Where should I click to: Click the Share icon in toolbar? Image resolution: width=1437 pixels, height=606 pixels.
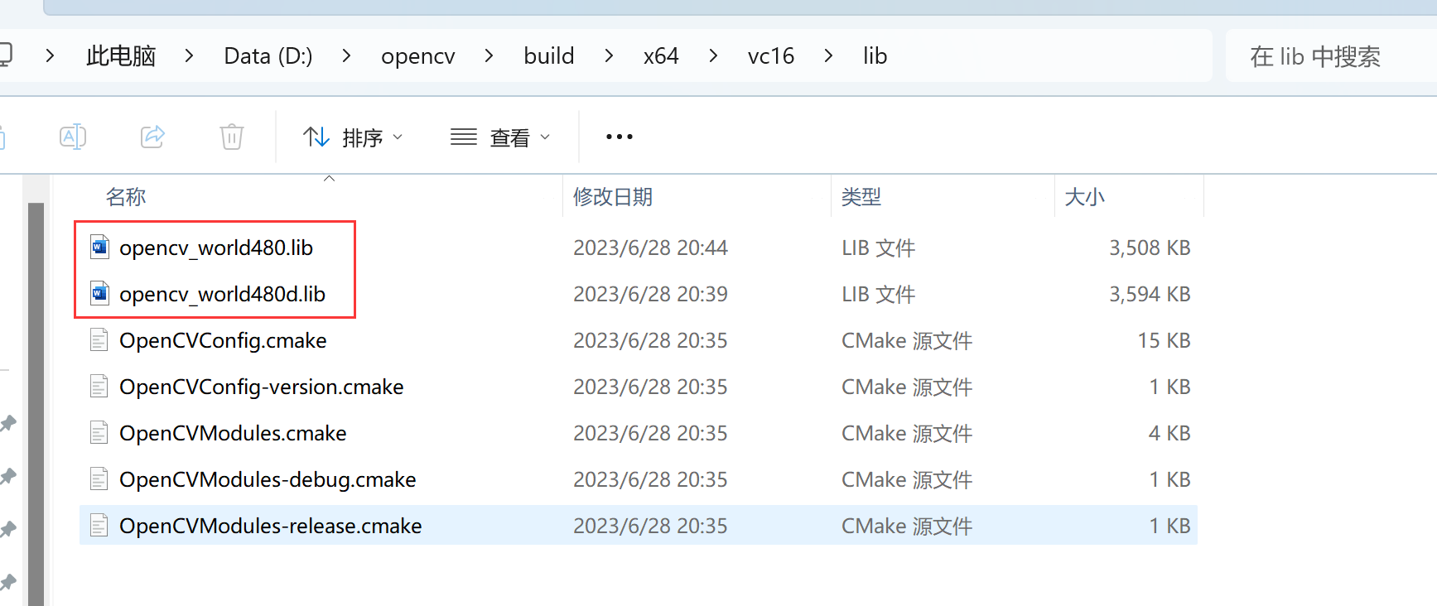click(152, 137)
